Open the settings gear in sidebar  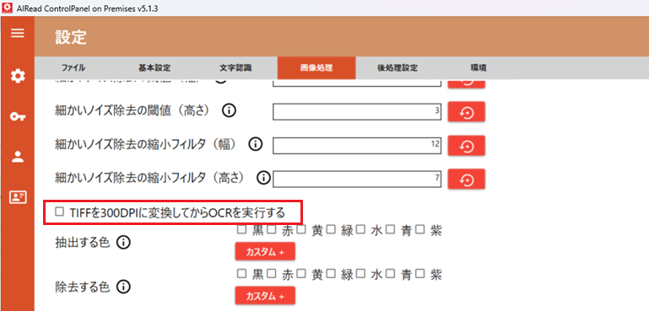pyautogui.click(x=18, y=76)
